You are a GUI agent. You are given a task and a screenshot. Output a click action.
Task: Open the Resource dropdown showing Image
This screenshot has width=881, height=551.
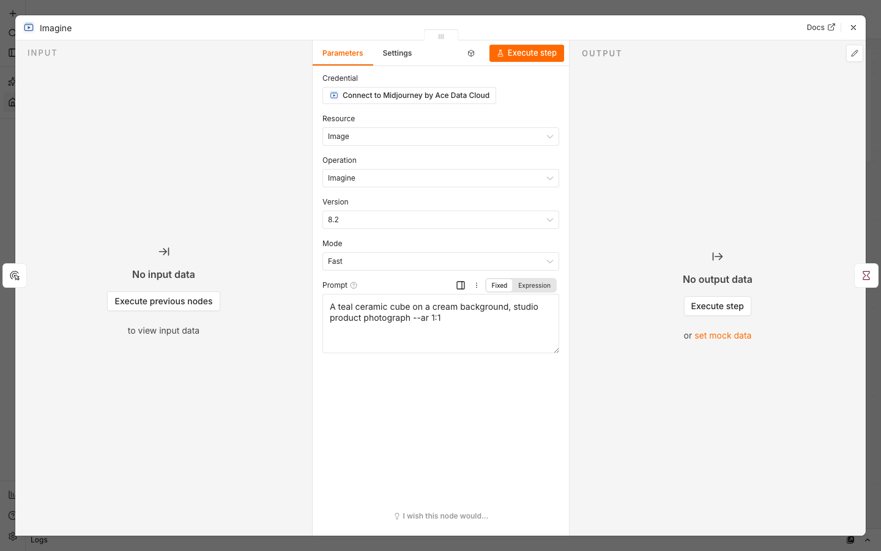point(441,137)
